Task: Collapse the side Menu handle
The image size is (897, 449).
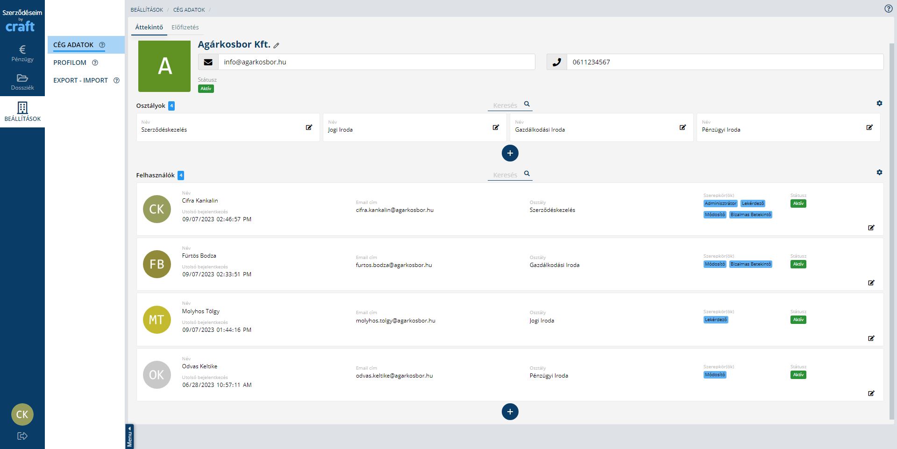Action: tap(129, 436)
